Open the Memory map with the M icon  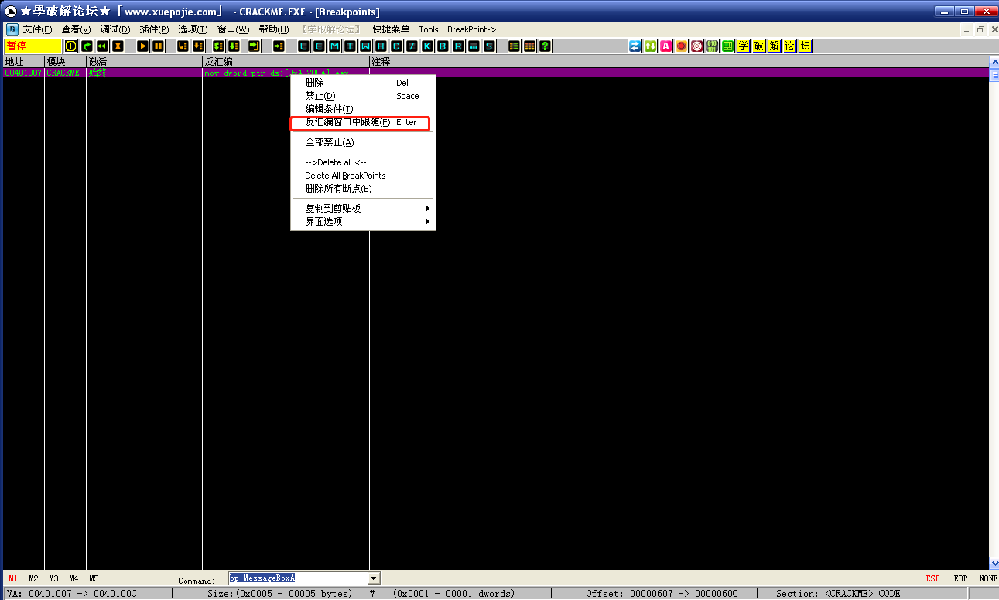[334, 46]
